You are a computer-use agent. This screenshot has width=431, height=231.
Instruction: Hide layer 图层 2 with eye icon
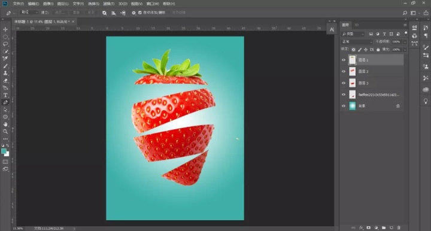pos(344,71)
